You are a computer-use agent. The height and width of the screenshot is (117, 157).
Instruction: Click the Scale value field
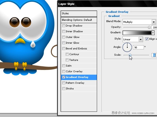coord(154,55)
